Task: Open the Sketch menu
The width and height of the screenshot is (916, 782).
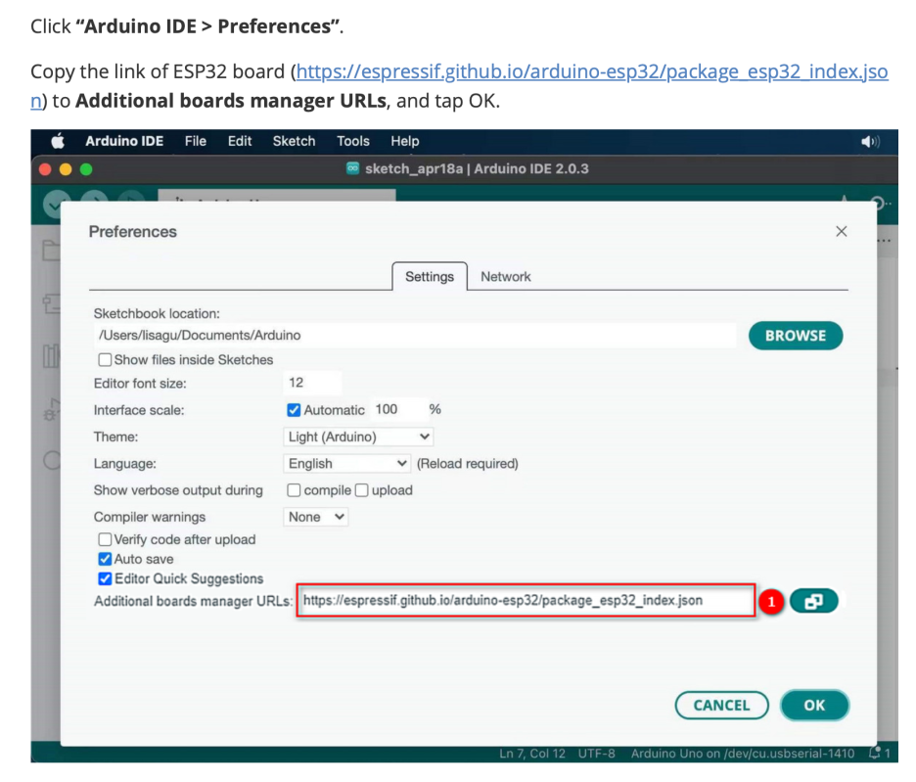Action: [x=294, y=142]
